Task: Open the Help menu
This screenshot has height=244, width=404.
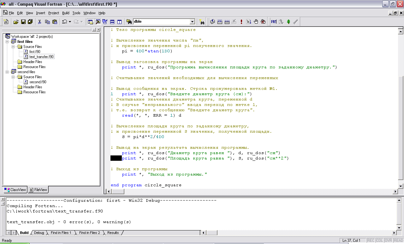Action: click(102, 13)
